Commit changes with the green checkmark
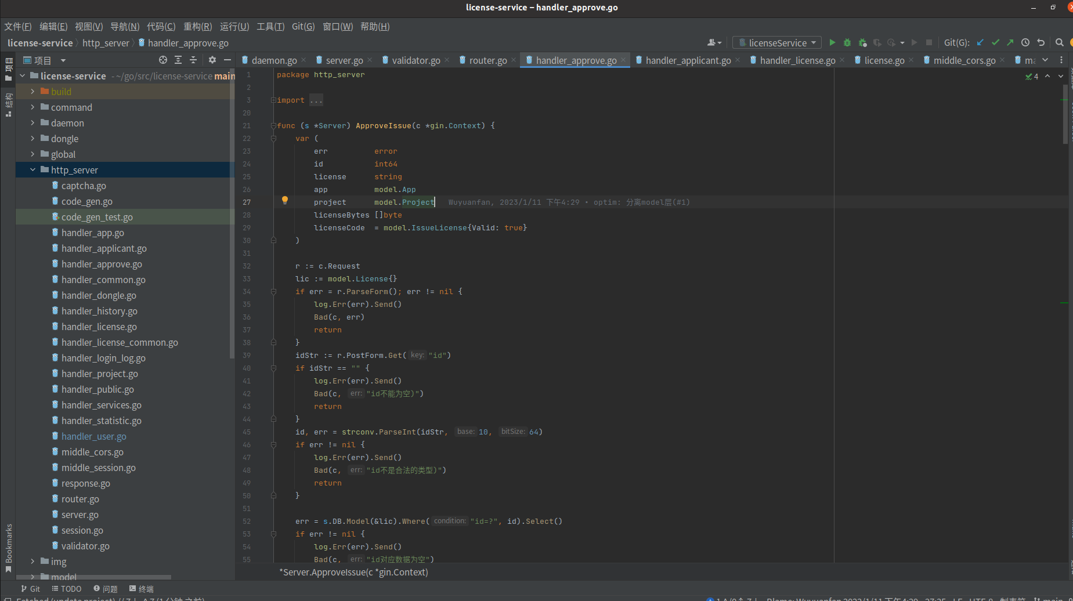The width and height of the screenshot is (1073, 601). click(x=996, y=42)
